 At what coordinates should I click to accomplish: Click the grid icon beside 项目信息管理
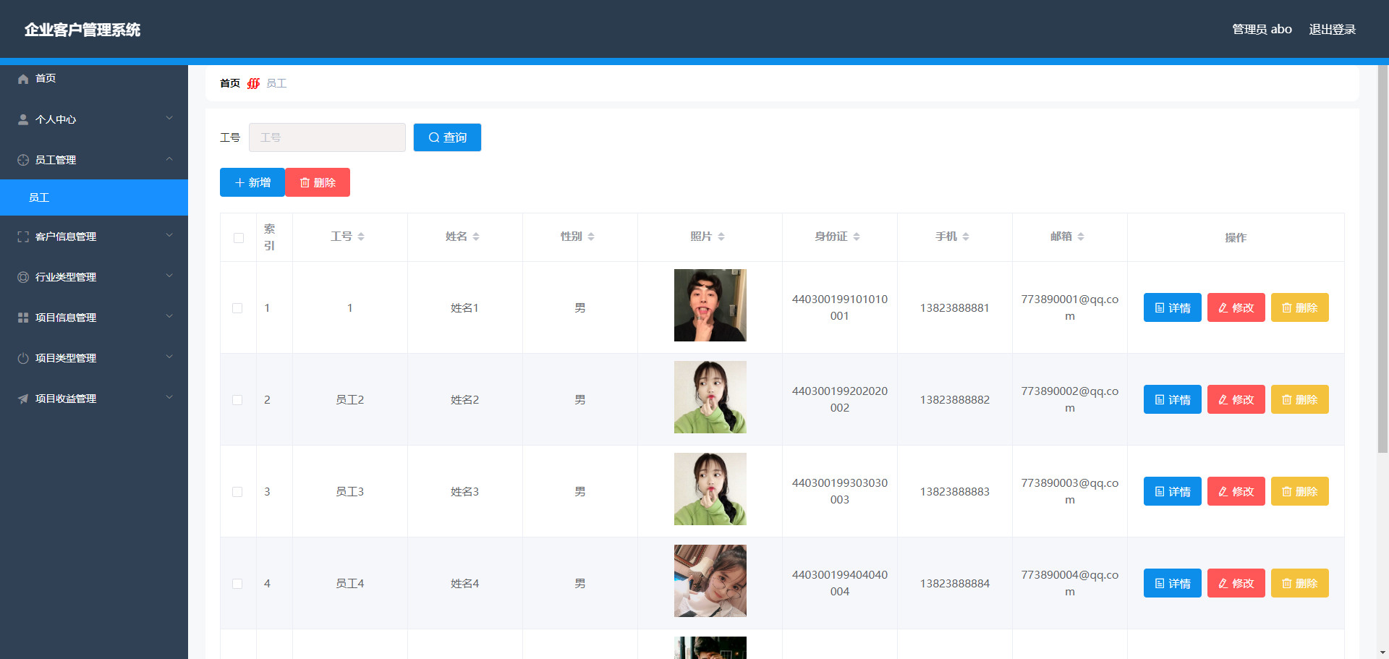click(x=23, y=318)
